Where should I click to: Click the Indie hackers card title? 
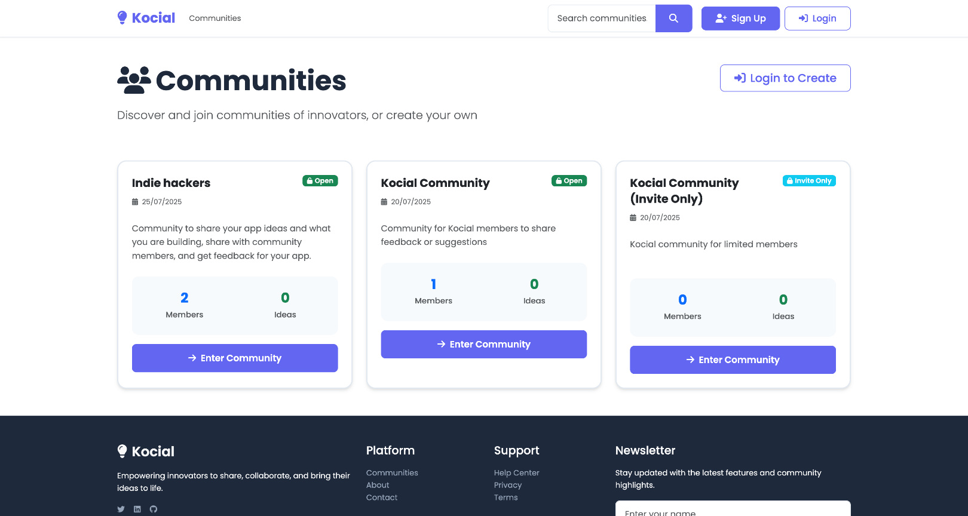click(171, 183)
